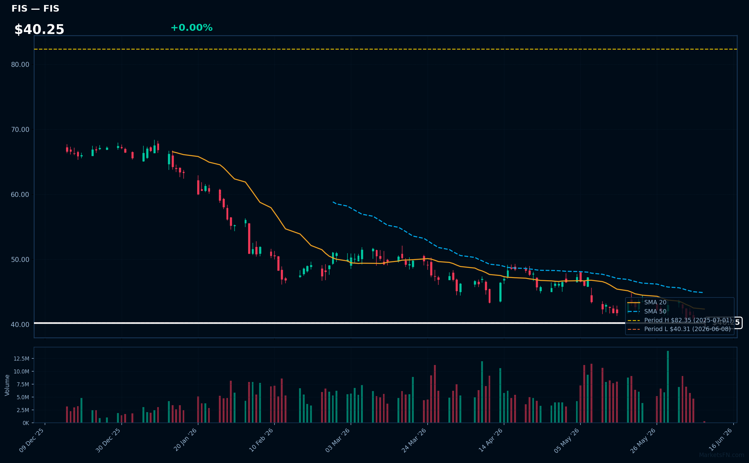The width and height of the screenshot is (749, 463).
Task: Click the +0.00% change percentage
Action: (191, 28)
